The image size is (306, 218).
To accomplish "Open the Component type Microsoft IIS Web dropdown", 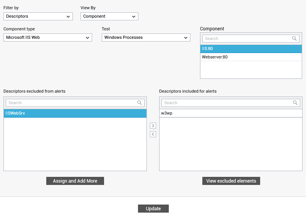I will [x=48, y=38].
